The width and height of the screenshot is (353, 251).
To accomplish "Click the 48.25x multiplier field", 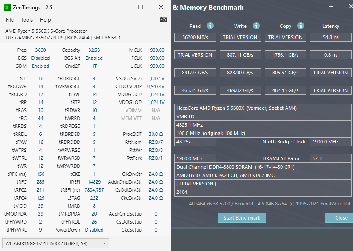I will pos(195,142).
